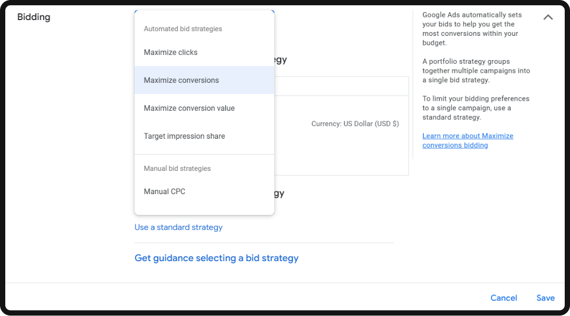Click the Currency US Dollar label

355,123
